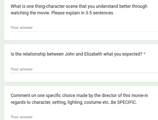158x120 pixels.
Task: Click the 'Comment on one specific choice' question text
Action: pyautogui.click(x=79, y=99)
